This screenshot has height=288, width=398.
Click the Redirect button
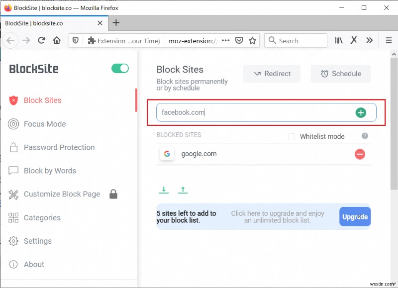click(272, 74)
